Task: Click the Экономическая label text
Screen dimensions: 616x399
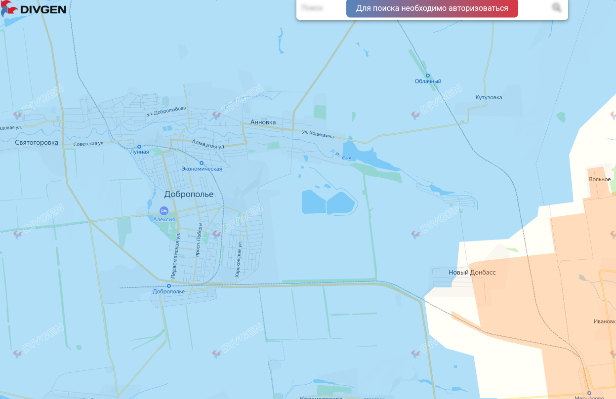Action: pyautogui.click(x=202, y=169)
